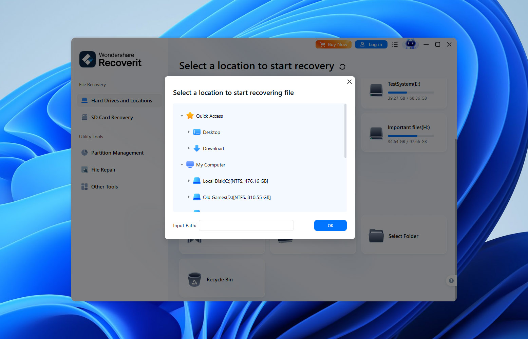Click the Desktop folder icon
This screenshot has width=528, height=339.
click(197, 132)
